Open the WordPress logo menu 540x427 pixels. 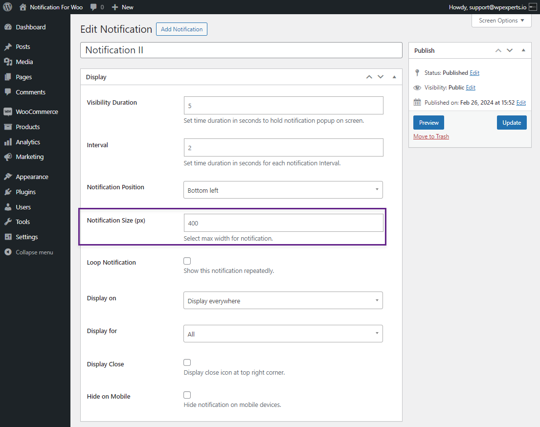point(7,7)
